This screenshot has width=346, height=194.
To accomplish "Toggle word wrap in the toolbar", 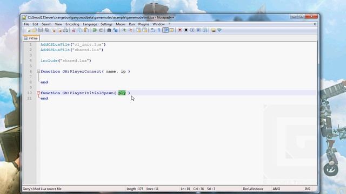I will [x=152, y=30].
